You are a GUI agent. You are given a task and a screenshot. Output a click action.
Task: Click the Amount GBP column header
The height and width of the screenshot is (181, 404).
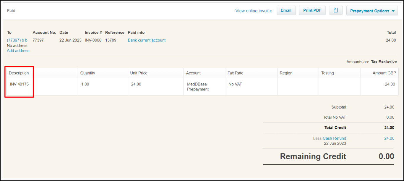[x=384, y=73]
